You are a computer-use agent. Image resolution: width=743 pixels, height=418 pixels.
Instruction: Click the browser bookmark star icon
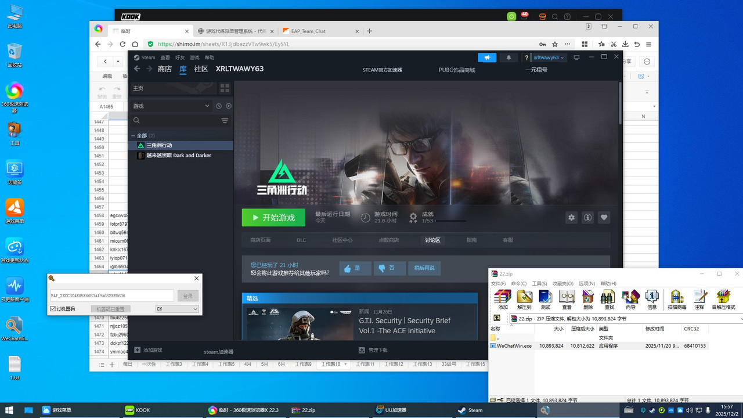click(555, 44)
